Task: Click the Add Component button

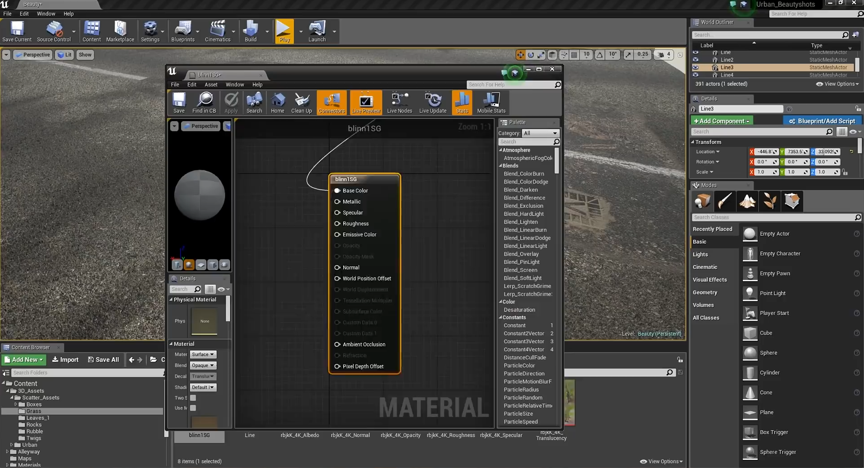Action: 721,121
